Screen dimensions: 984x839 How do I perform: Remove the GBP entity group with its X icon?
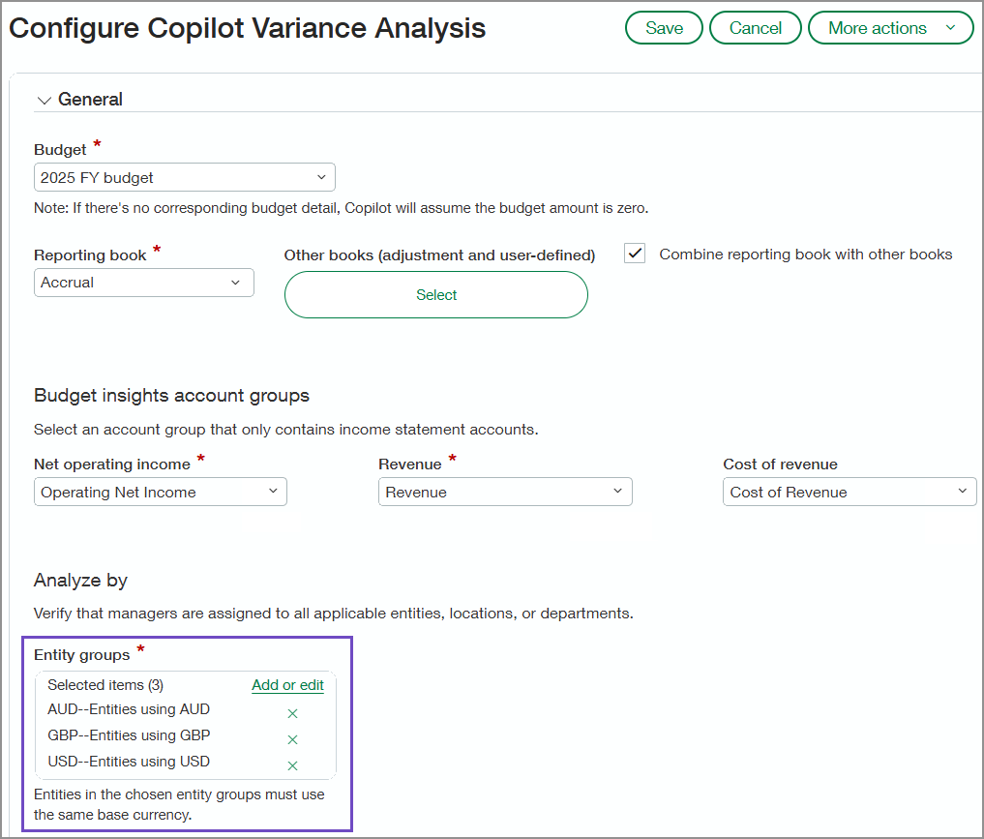[x=292, y=739]
